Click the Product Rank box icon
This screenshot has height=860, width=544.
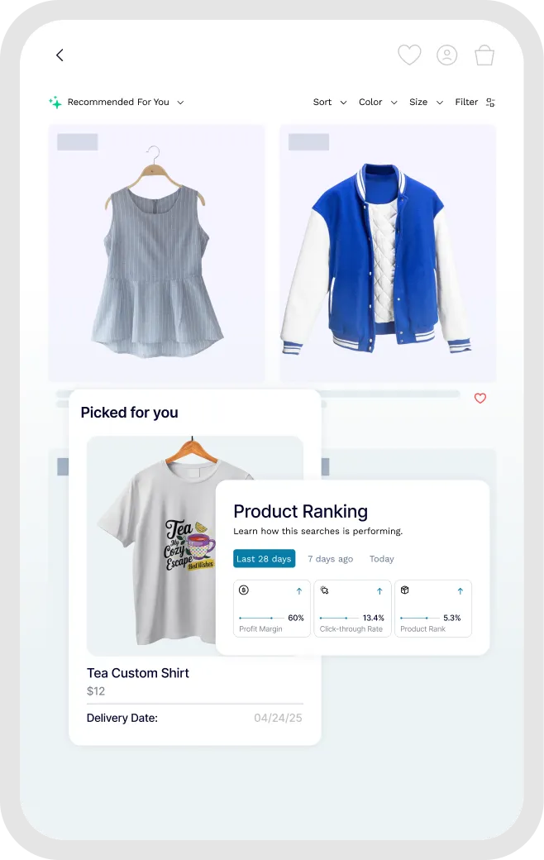click(x=405, y=590)
